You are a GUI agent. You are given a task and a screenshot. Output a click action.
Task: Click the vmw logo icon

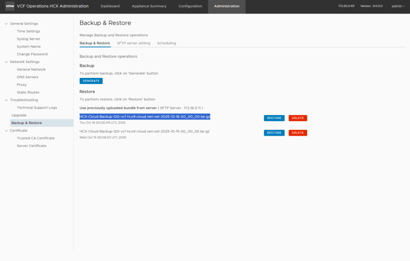(10, 6)
